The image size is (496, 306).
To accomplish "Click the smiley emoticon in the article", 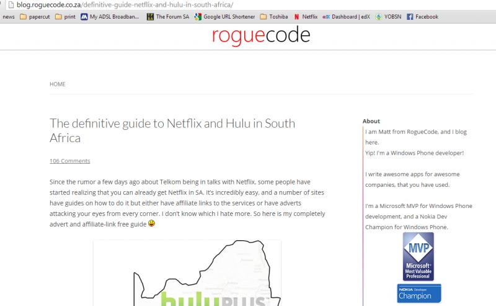I will [151, 223].
